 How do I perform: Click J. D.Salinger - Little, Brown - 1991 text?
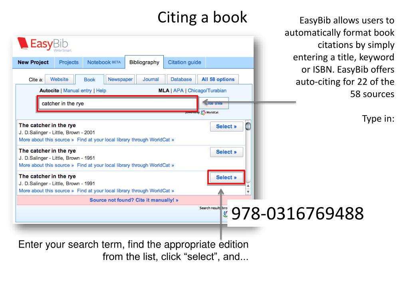57,184
